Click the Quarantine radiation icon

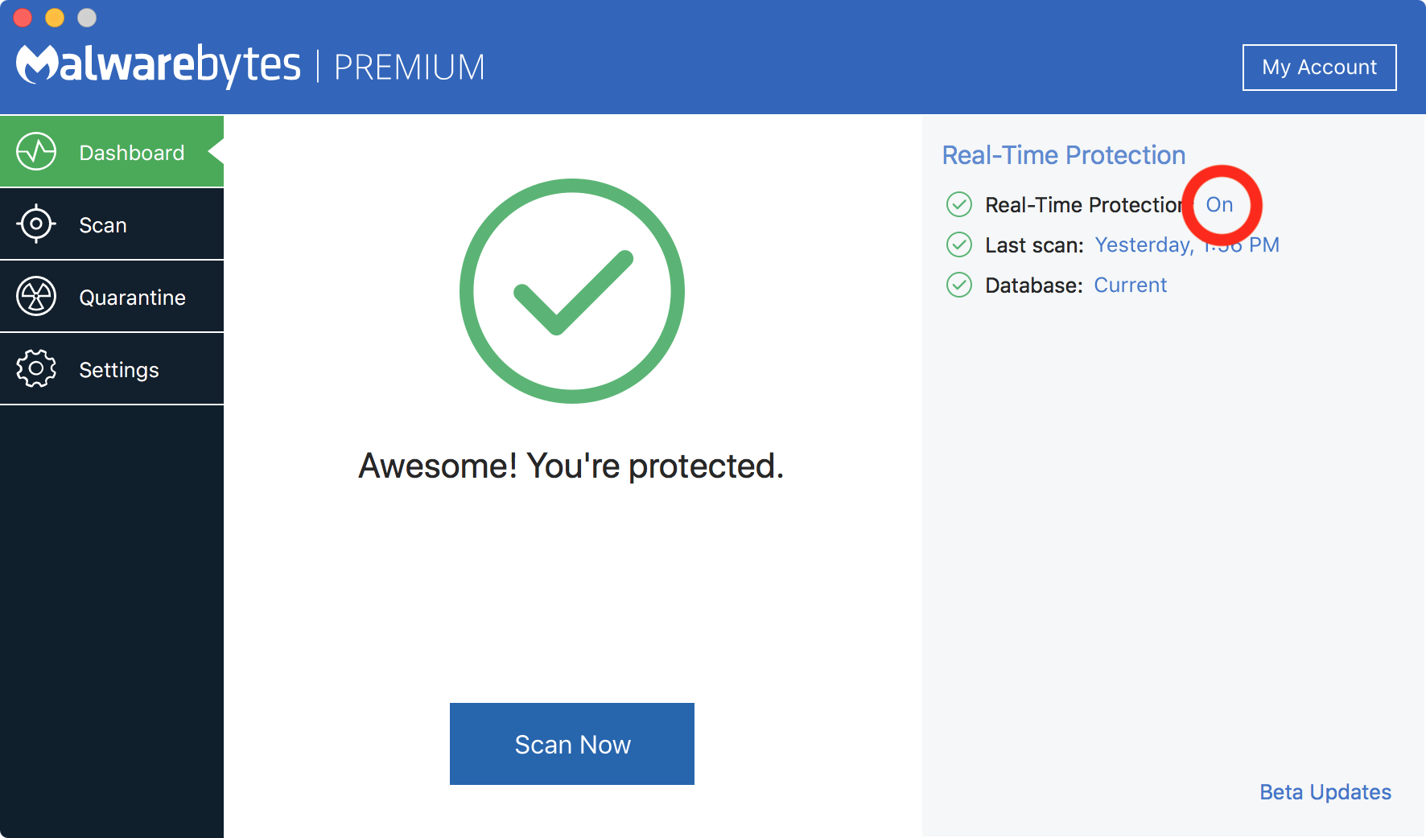tap(36, 296)
